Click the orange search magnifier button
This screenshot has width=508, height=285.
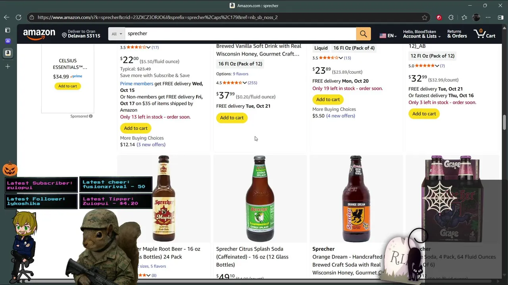[364, 34]
